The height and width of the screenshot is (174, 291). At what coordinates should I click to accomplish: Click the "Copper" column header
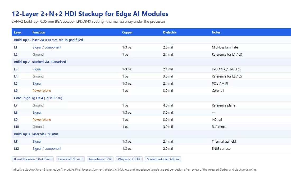[127, 32]
